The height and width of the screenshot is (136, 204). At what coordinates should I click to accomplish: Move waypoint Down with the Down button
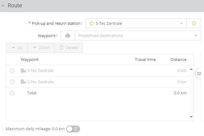click(41, 48)
